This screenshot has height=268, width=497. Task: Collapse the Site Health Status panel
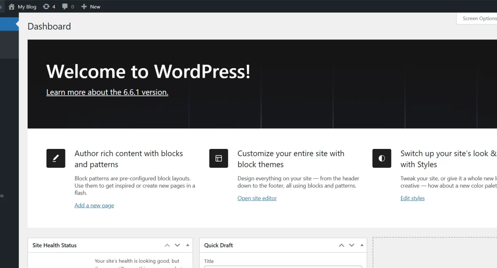188,245
